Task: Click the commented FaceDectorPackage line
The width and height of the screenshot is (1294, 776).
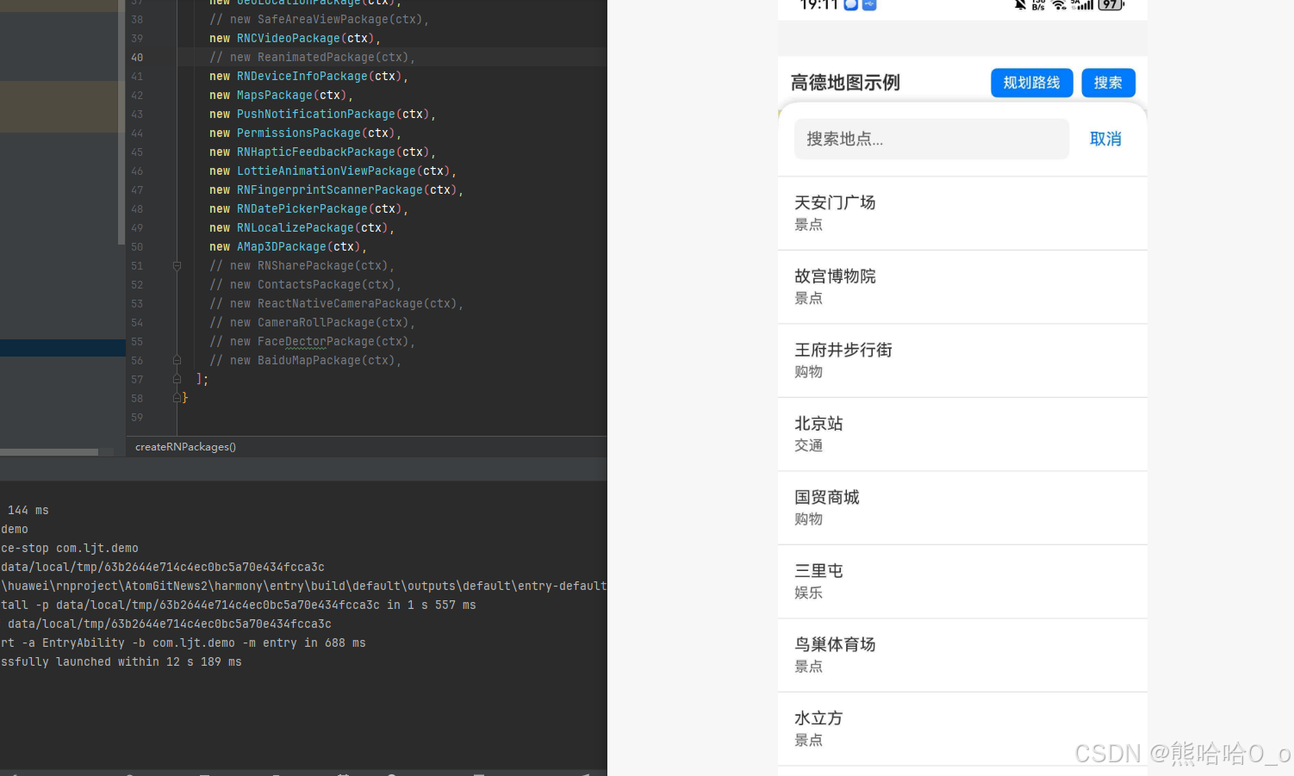Action: (x=312, y=342)
